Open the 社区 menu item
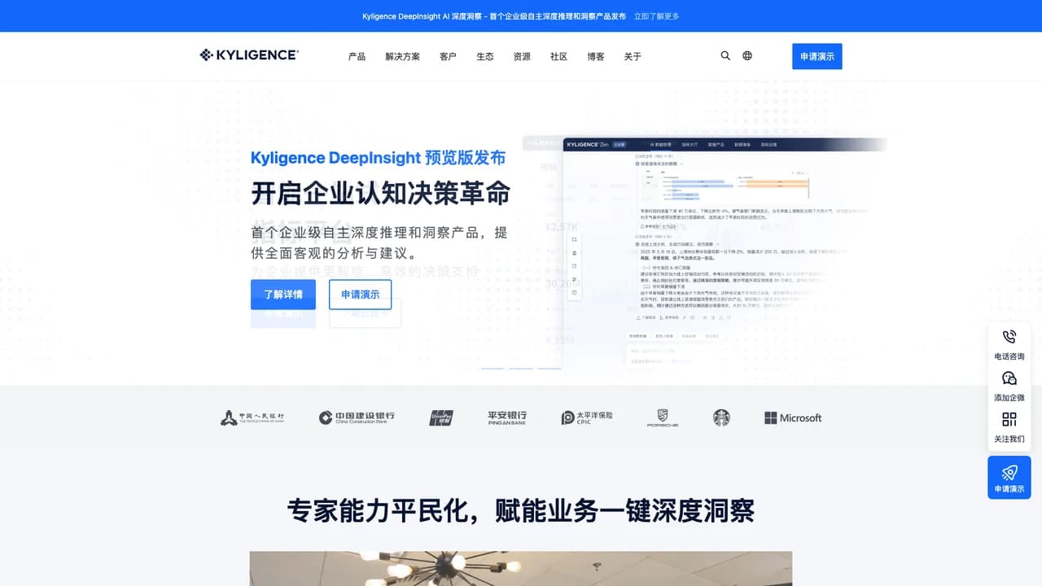This screenshot has height=586, width=1042. (x=558, y=57)
